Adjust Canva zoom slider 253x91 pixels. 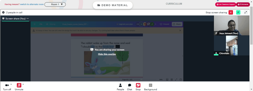pos(145,79)
